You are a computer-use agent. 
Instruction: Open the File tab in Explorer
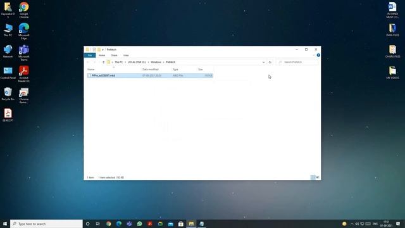pyautogui.click(x=90, y=55)
